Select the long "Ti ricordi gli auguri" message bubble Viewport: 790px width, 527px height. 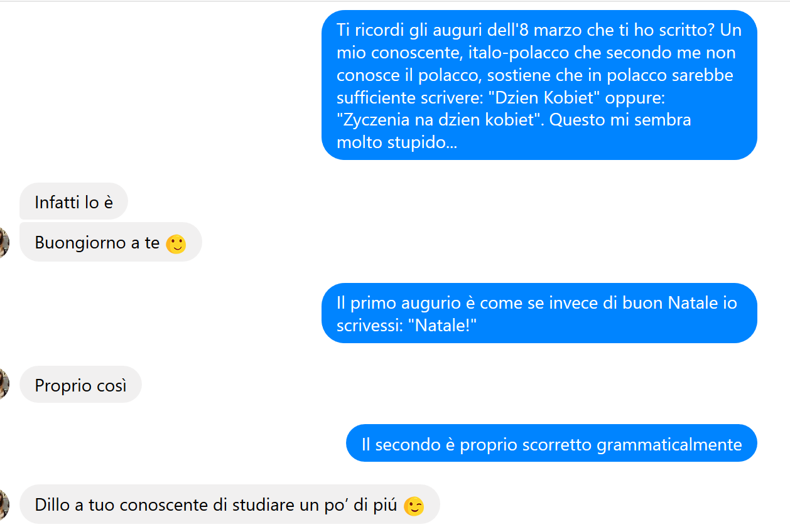pyautogui.click(x=539, y=85)
